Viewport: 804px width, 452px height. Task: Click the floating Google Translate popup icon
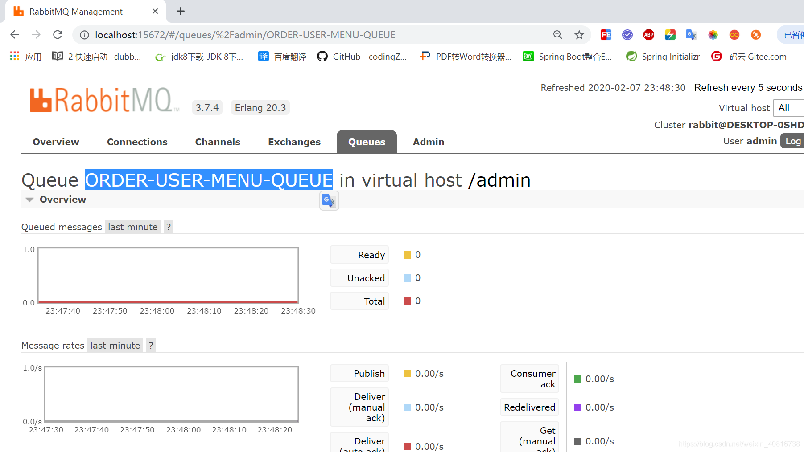pos(329,201)
